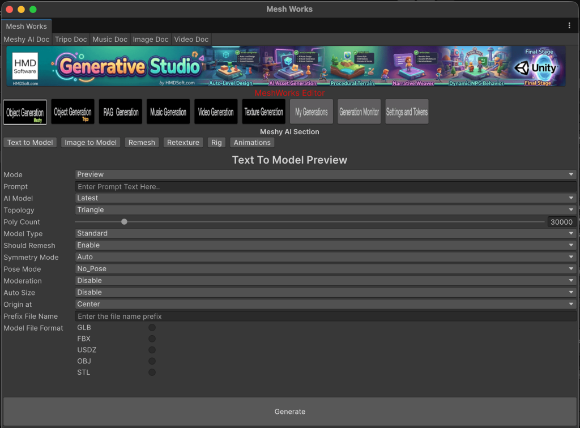The height and width of the screenshot is (428, 580).
Task: Click the macOS green zoom button
Action: pos(33,9)
